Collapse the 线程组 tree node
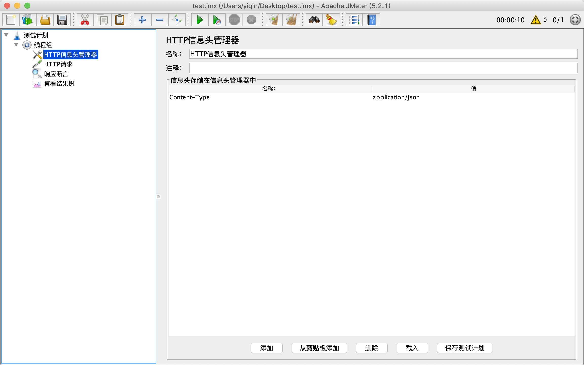Image resolution: width=584 pixels, height=365 pixels. [x=16, y=45]
